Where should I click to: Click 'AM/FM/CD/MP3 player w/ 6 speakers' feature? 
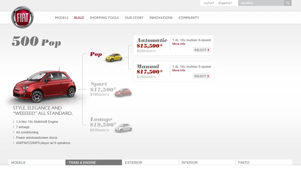[43, 143]
